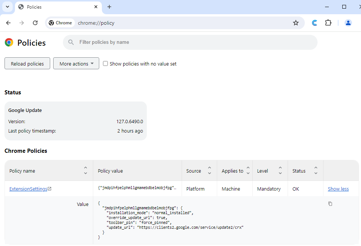361x246 pixels.
Task: Click the search magnifier icon in filter
Action: [x=71, y=42]
